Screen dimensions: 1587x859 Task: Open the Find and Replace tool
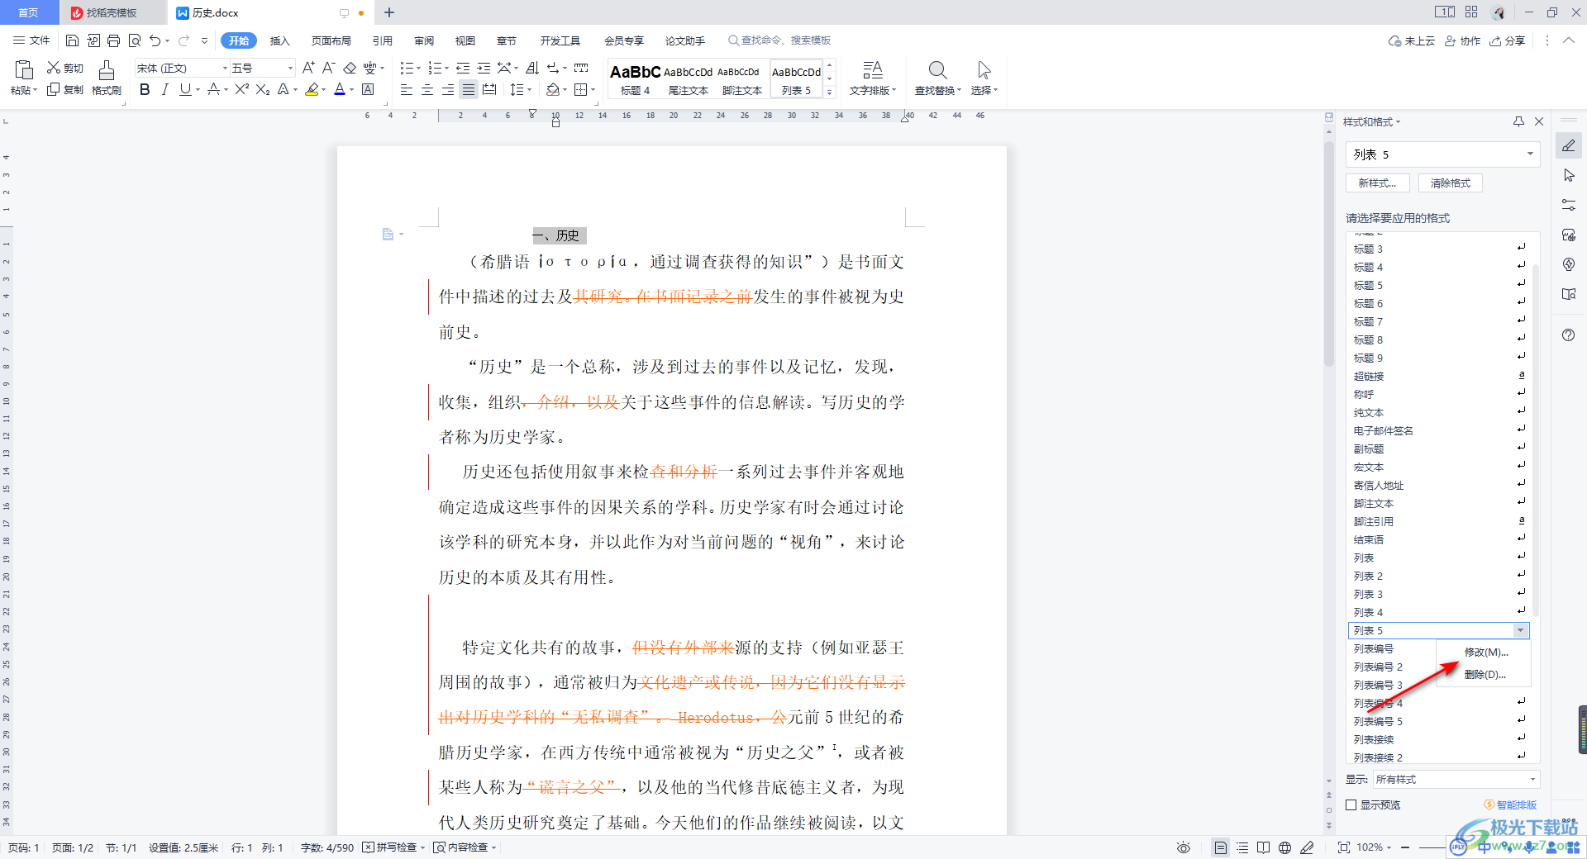[x=937, y=78]
